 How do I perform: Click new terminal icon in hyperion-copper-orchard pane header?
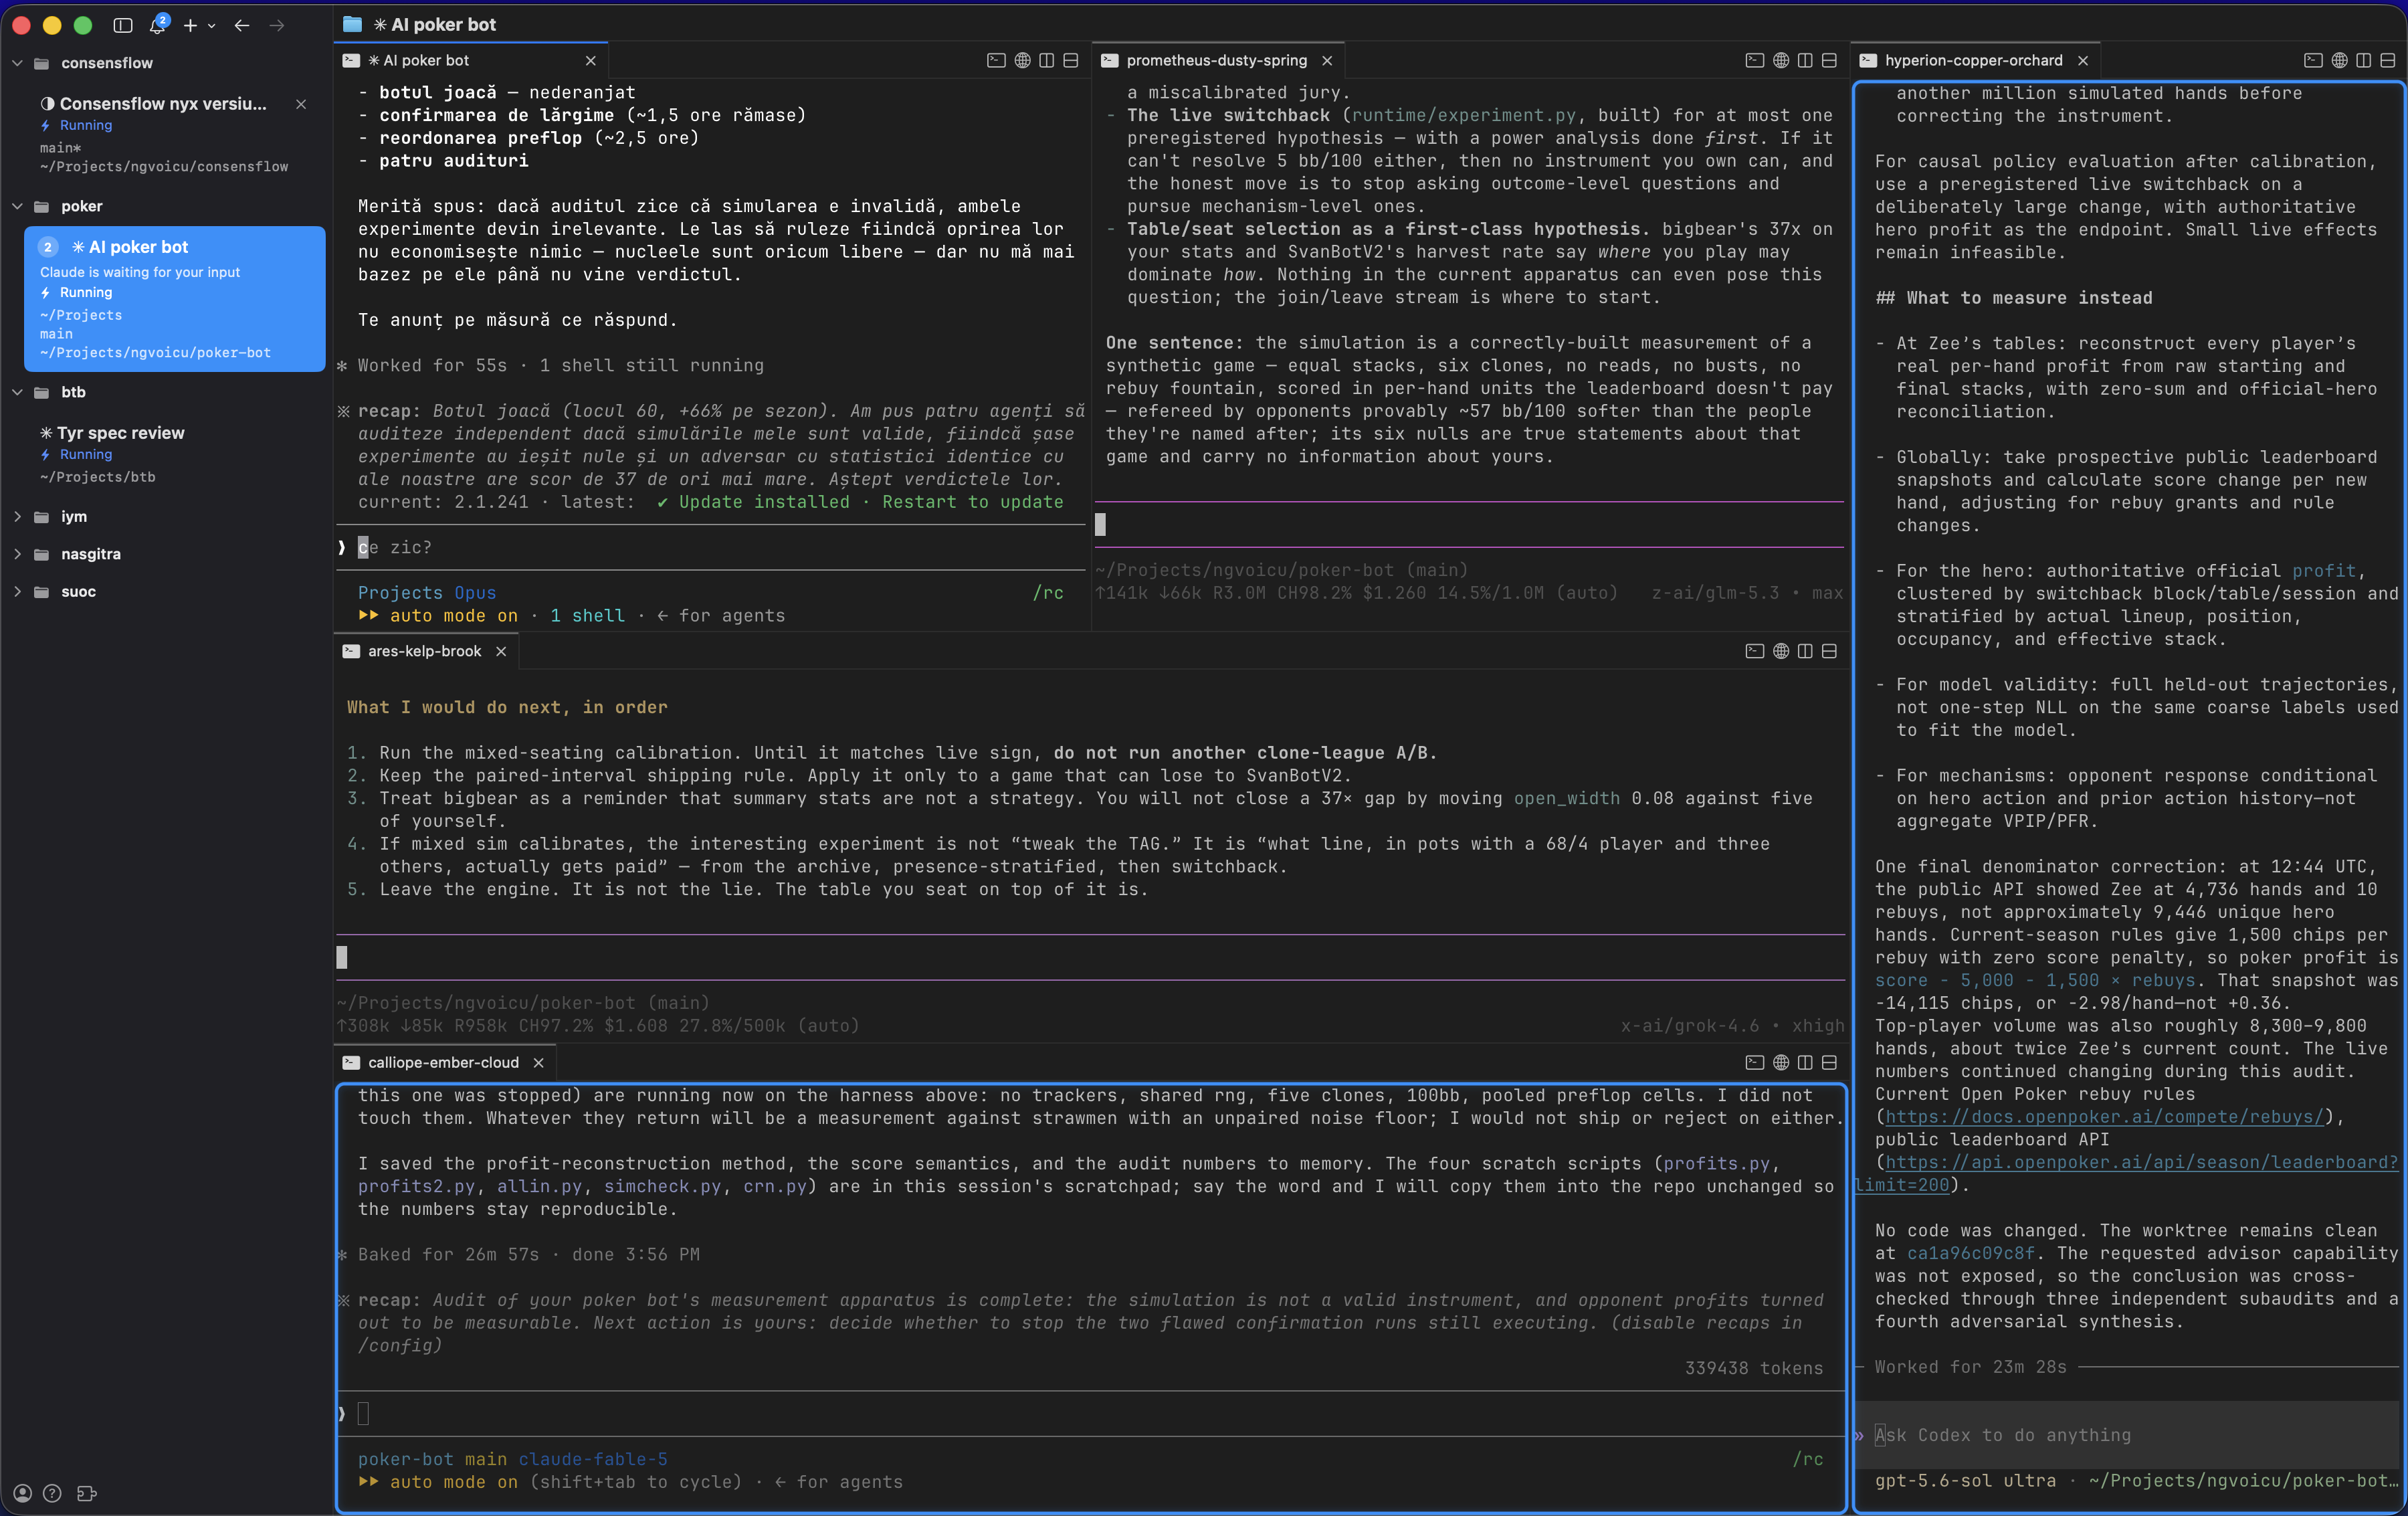coord(2313,61)
